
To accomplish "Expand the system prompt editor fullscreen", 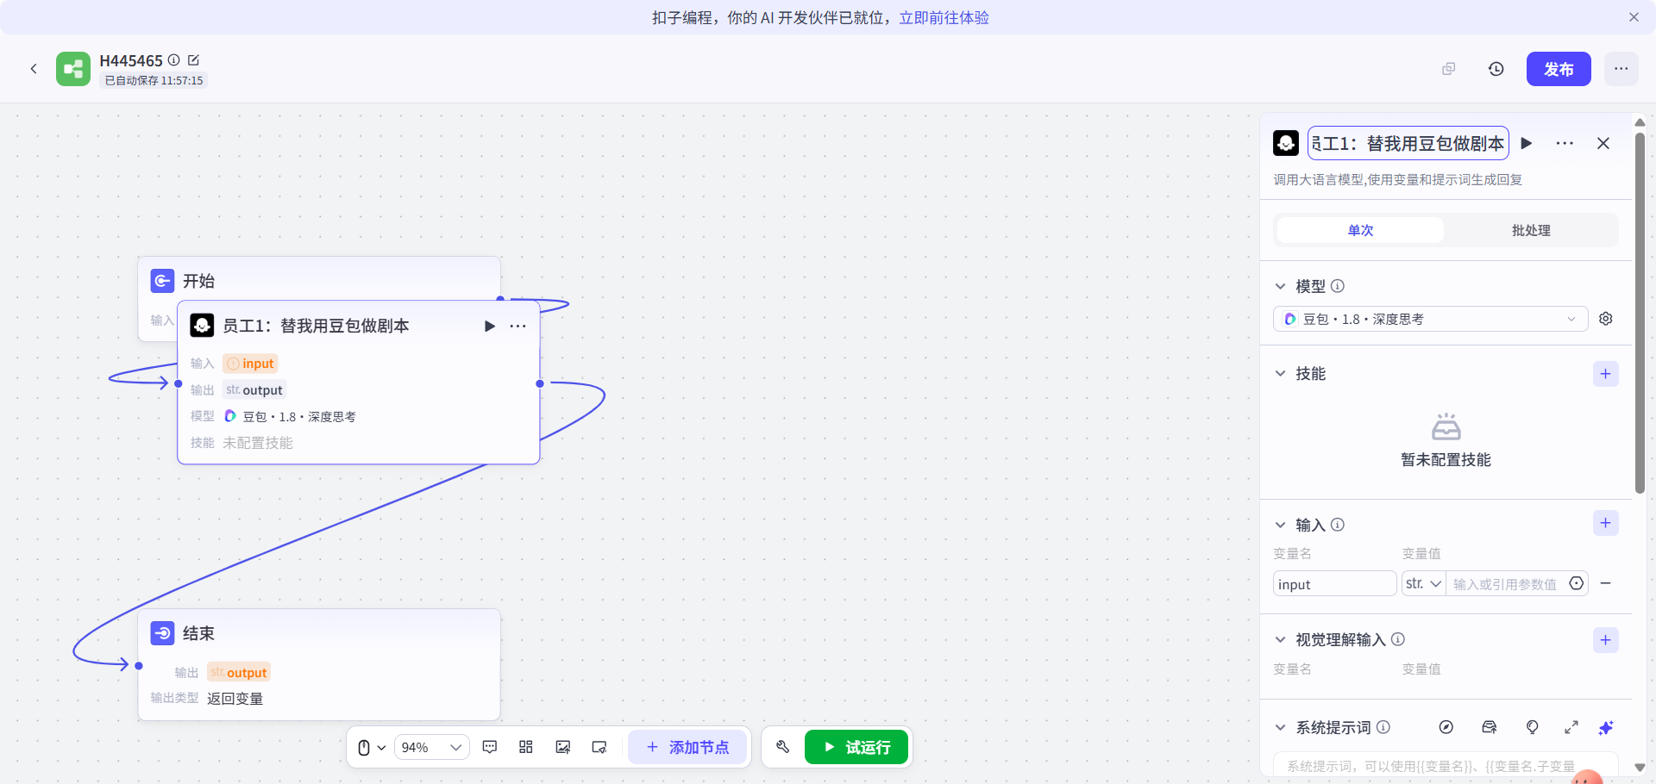I will [x=1571, y=727].
